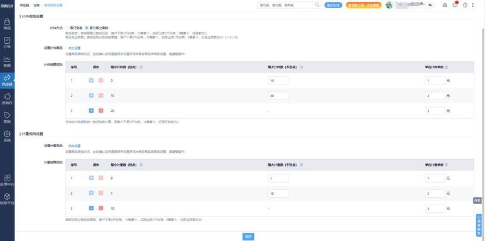Open the help question mark icon in top bar
Screen dimensions: 485x241
tap(465, 5)
